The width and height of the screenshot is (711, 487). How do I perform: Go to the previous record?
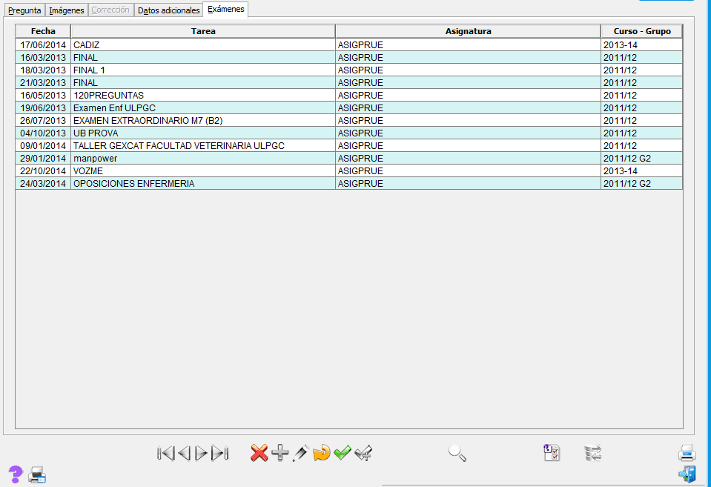184,453
